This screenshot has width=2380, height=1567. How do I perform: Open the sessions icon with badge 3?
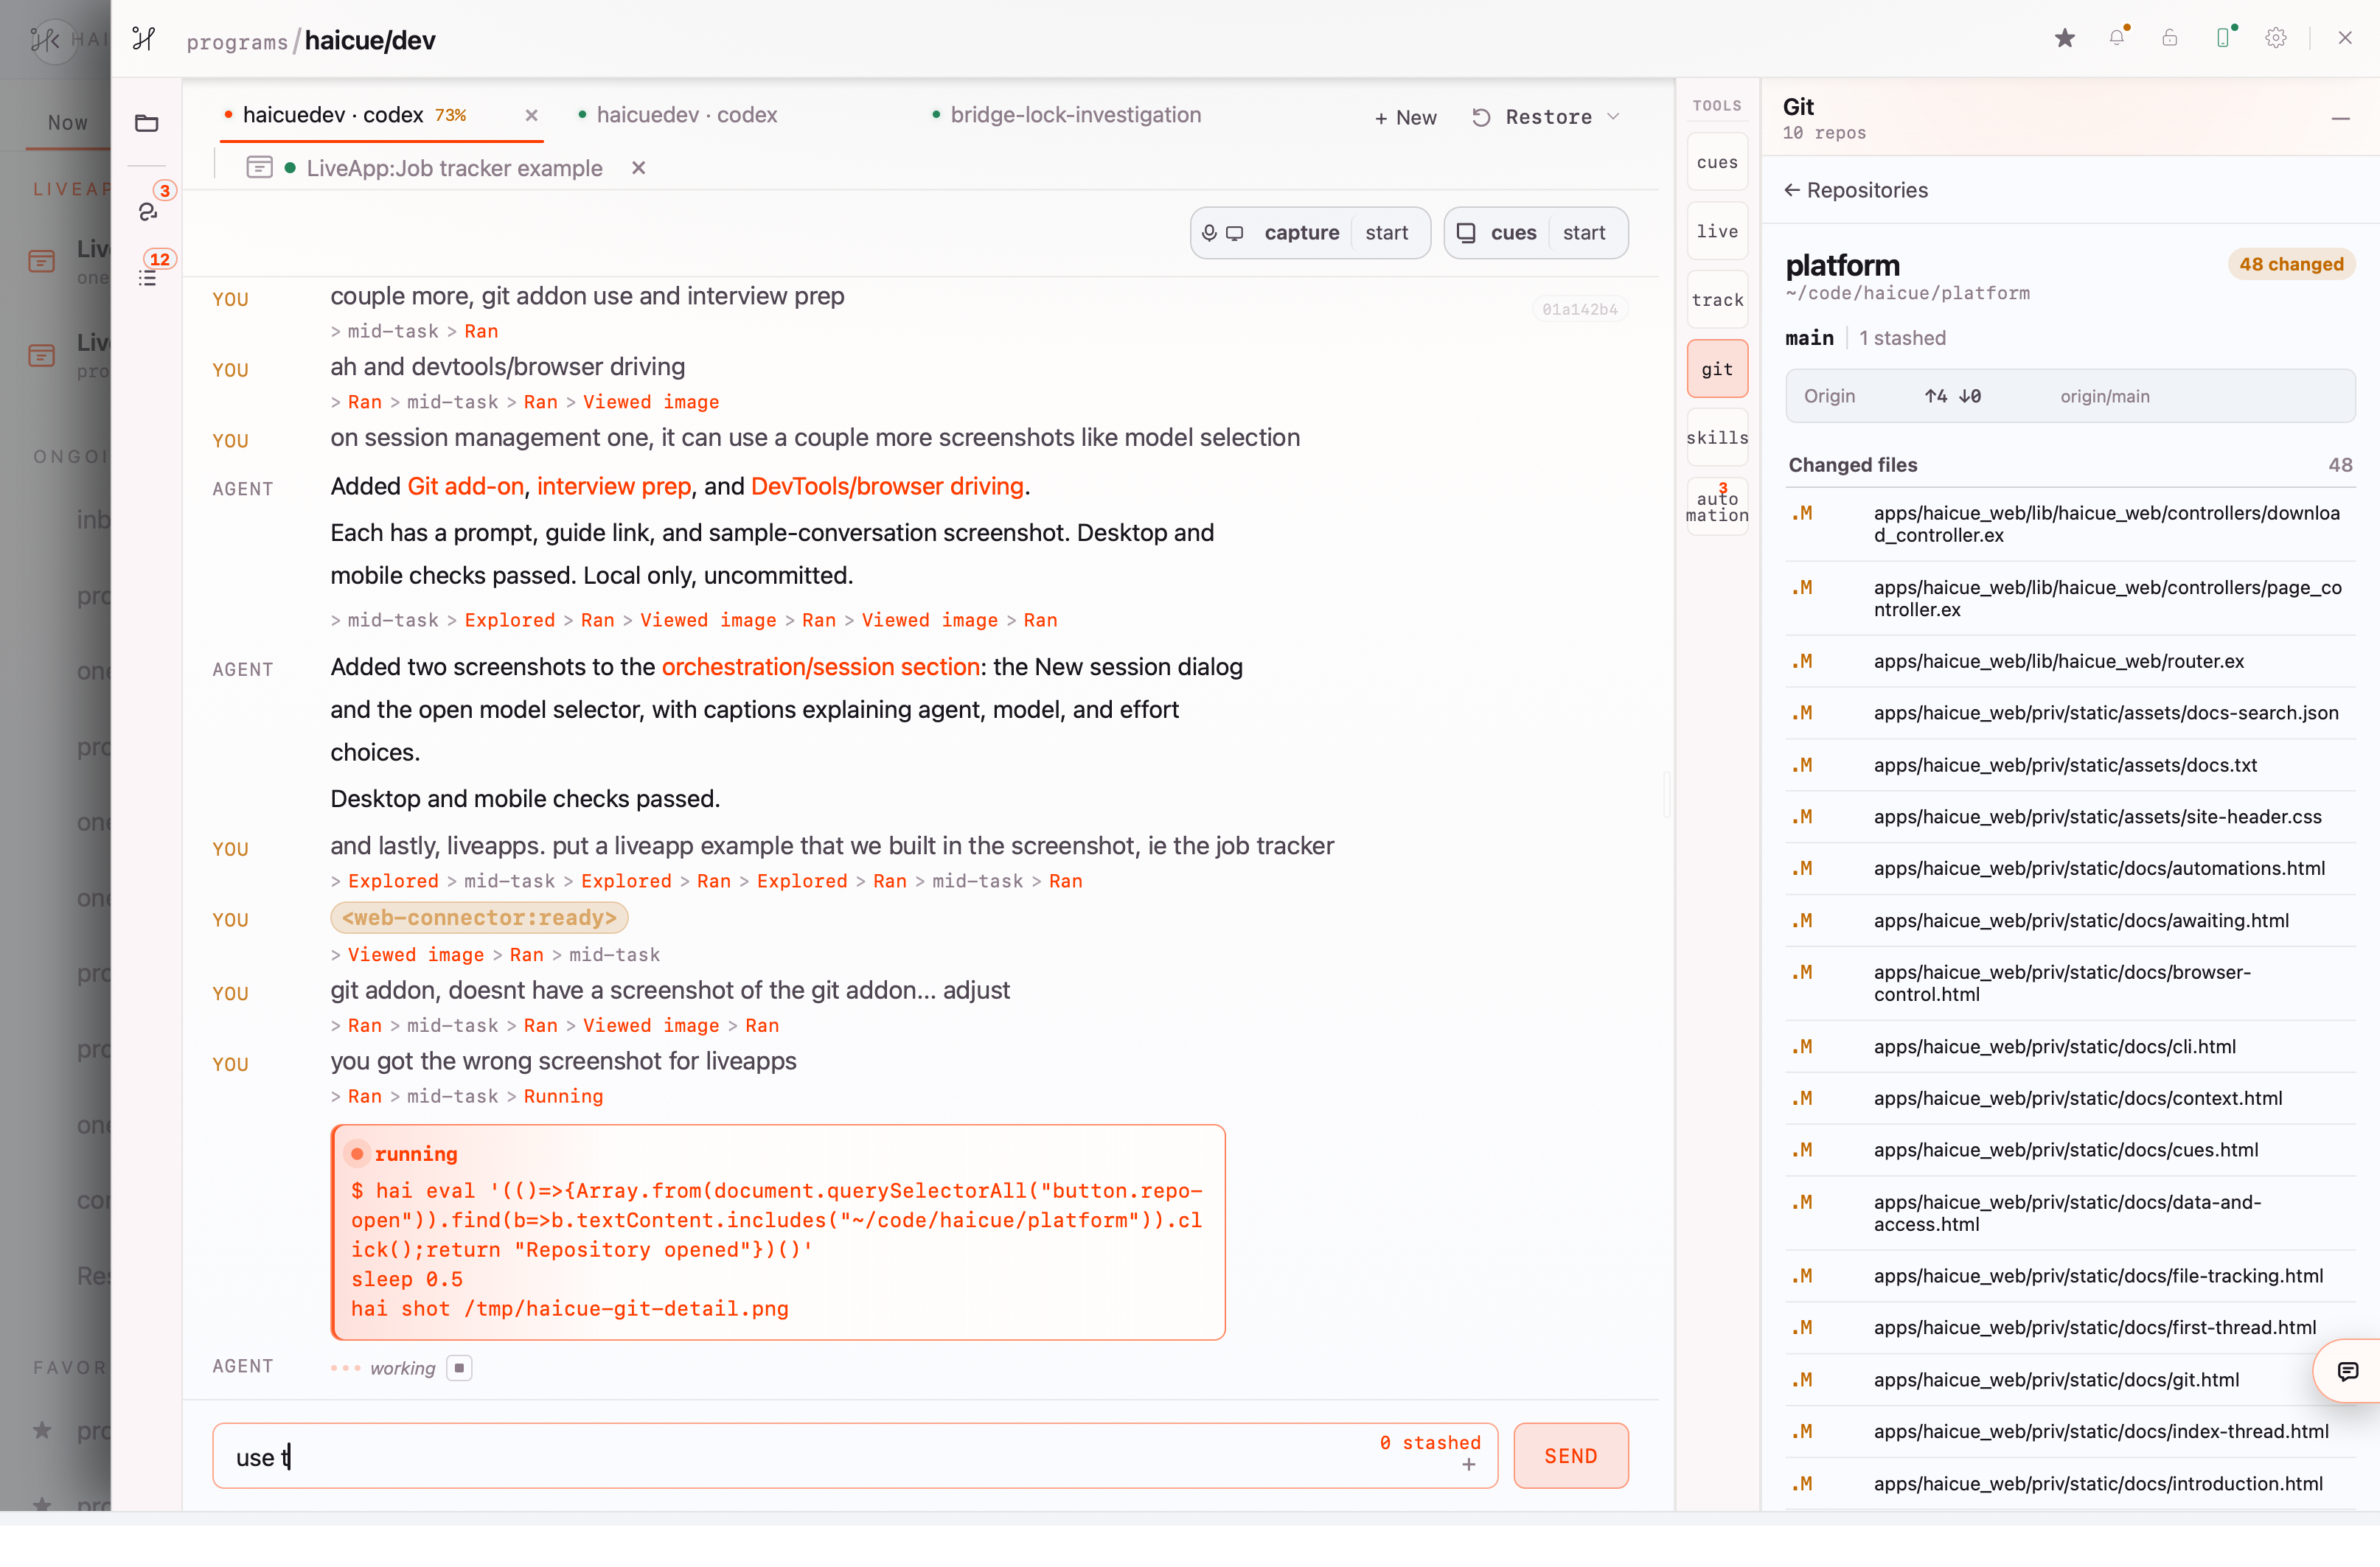point(148,211)
